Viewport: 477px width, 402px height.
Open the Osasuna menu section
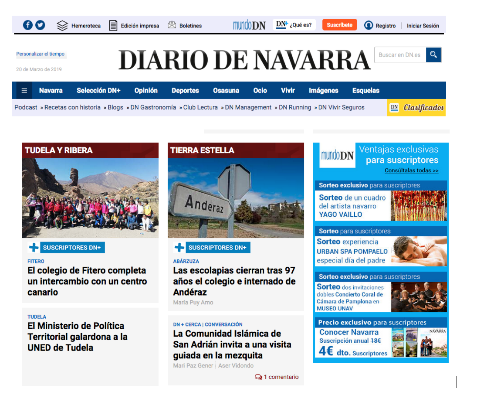[226, 90]
